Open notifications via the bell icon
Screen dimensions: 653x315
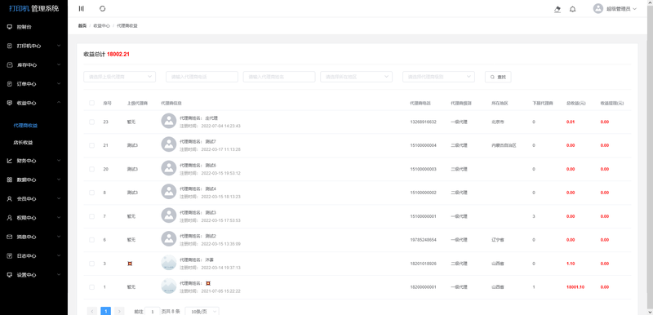point(573,9)
